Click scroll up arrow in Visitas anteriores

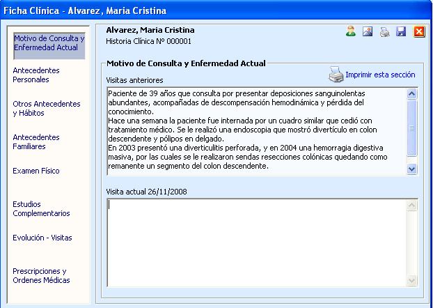click(x=411, y=94)
